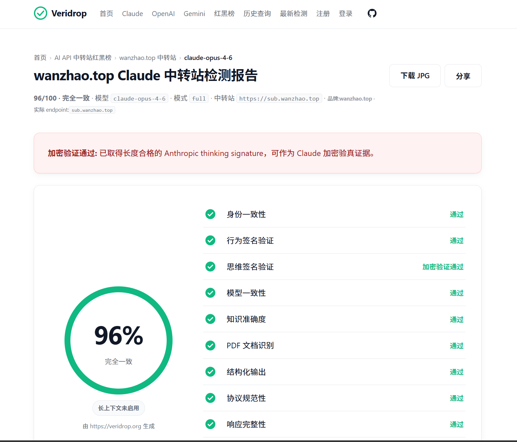Click the 96/100 score text
This screenshot has width=517, height=442.
point(45,98)
